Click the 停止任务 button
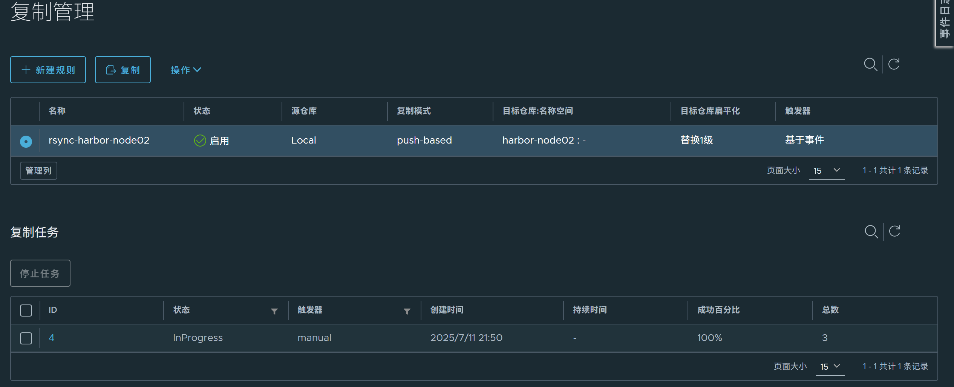The height and width of the screenshot is (387, 954). (x=40, y=274)
